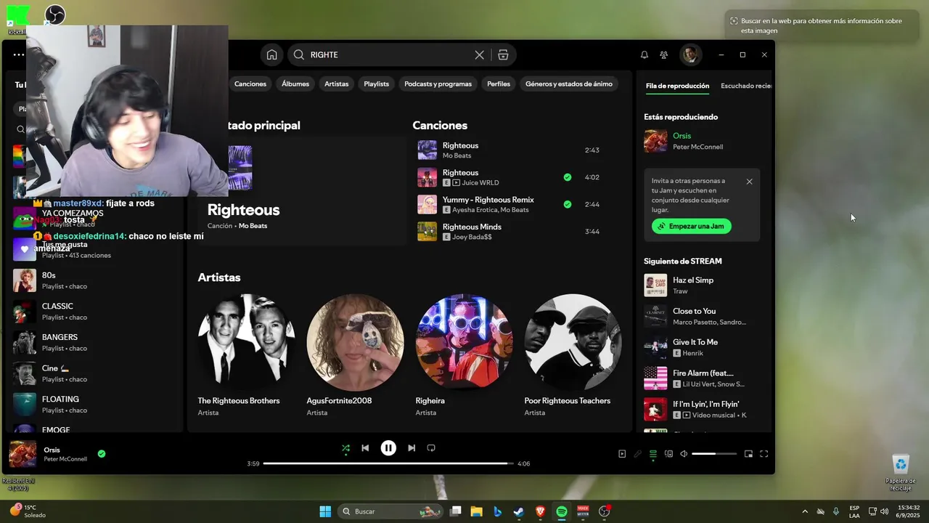Open the browse icon beside search bar

(x=503, y=55)
